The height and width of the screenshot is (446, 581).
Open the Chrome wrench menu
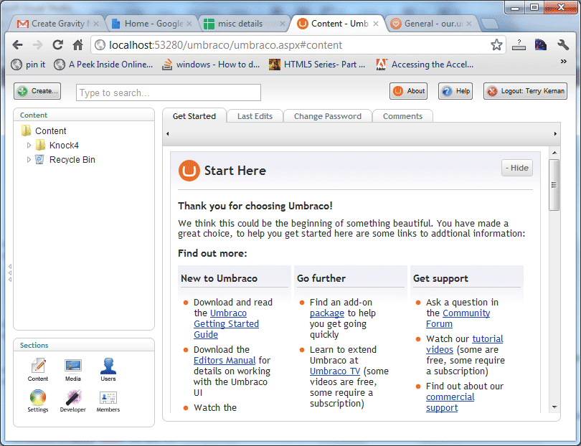tap(563, 45)
